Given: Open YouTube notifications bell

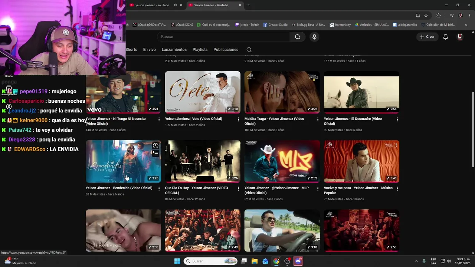Looking at the screenshot, I should [445, 37].
